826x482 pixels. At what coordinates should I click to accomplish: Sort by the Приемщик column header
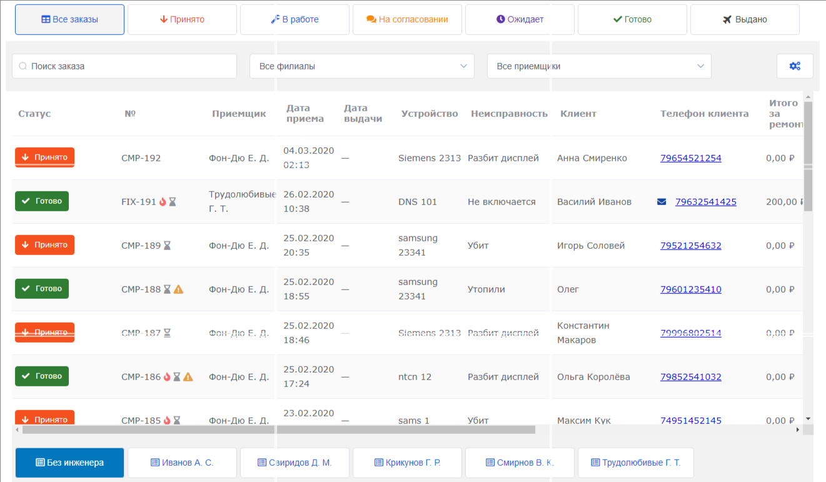click(239, 114)
